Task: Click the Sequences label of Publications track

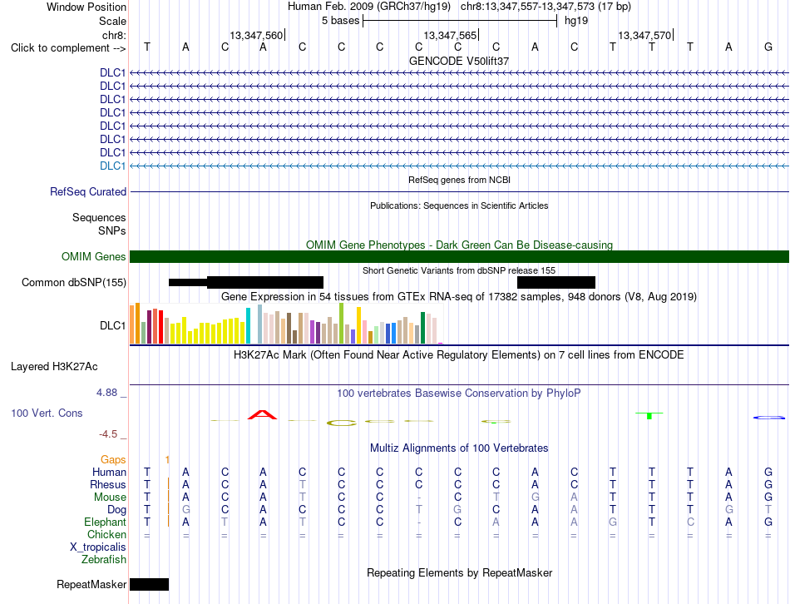Action: click(x=99, y=217)
